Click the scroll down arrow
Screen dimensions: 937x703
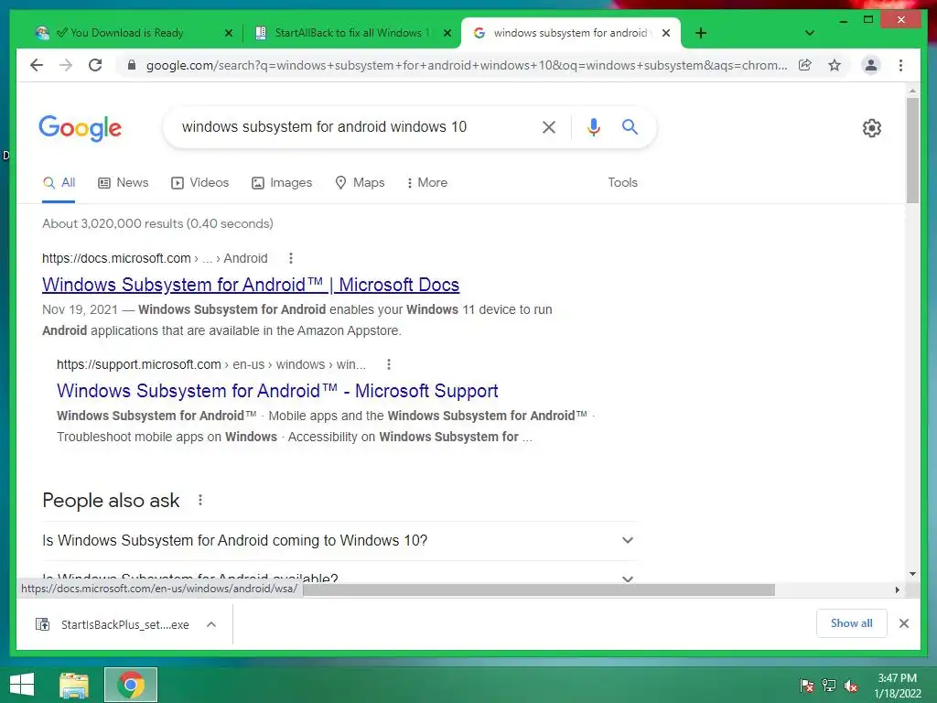(912, 574)
